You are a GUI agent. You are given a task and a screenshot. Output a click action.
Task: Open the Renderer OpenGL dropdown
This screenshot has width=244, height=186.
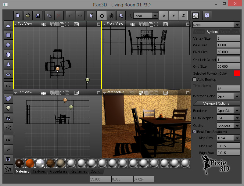coord(237,111)
